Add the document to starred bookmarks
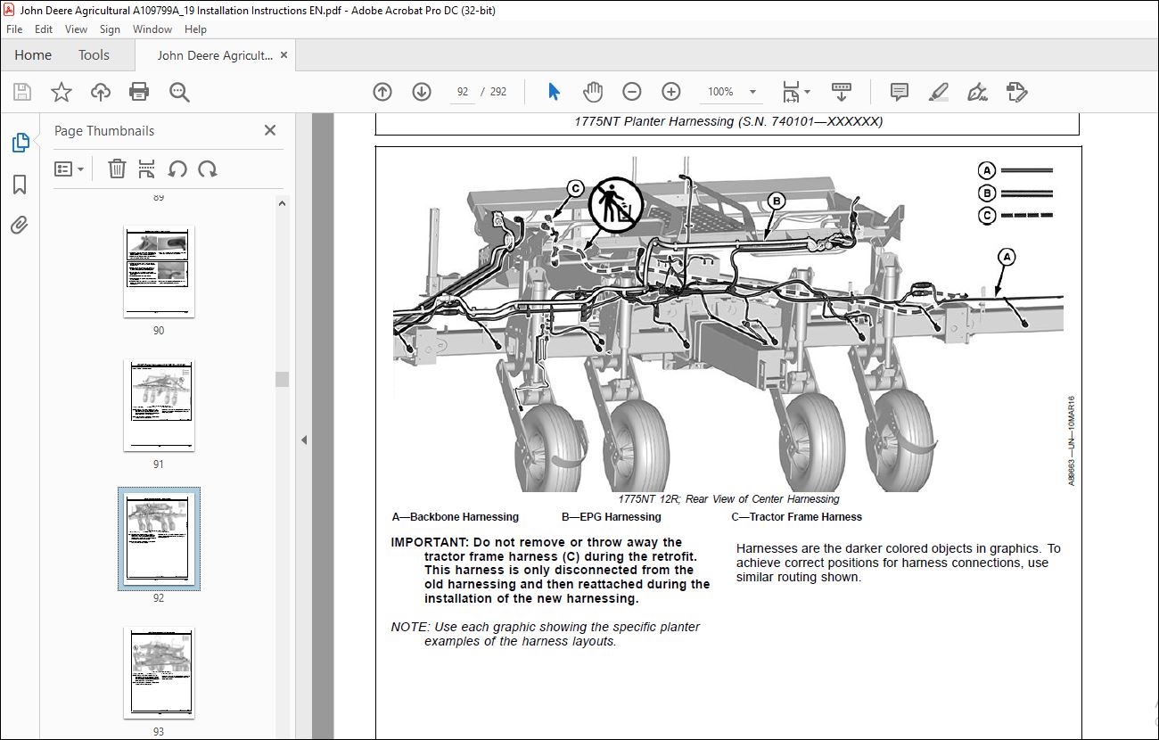The width and height of the screenshot is (1159, 740). click(62, 92)
